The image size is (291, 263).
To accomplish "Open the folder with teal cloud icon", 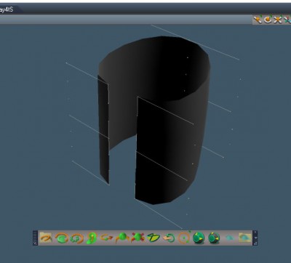I will coord(244,238).
